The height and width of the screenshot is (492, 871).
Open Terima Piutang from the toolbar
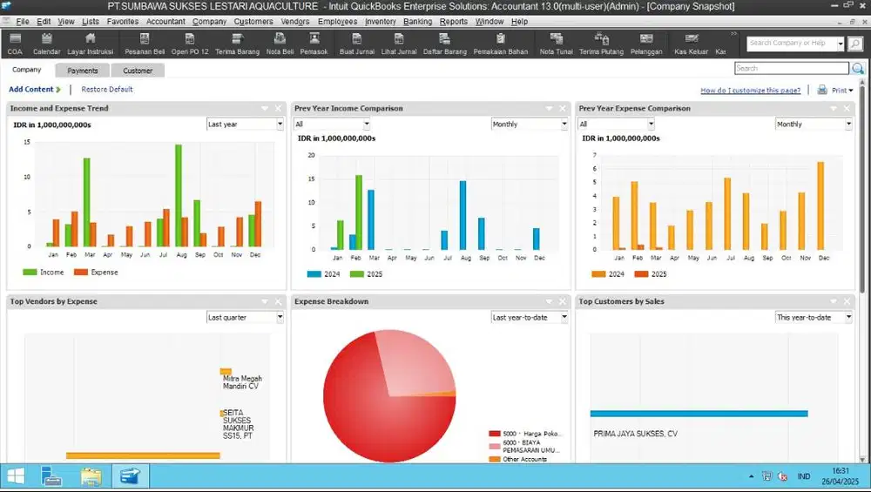[601, 43]
